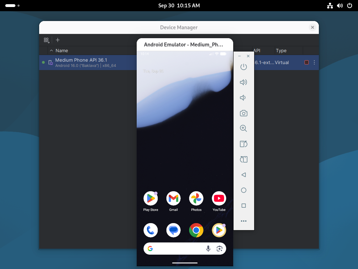Viewport: 358px width, 269px height.
Task: Stop the Medium Phone API 36.1 device
Action: click(x=307, y=62)
